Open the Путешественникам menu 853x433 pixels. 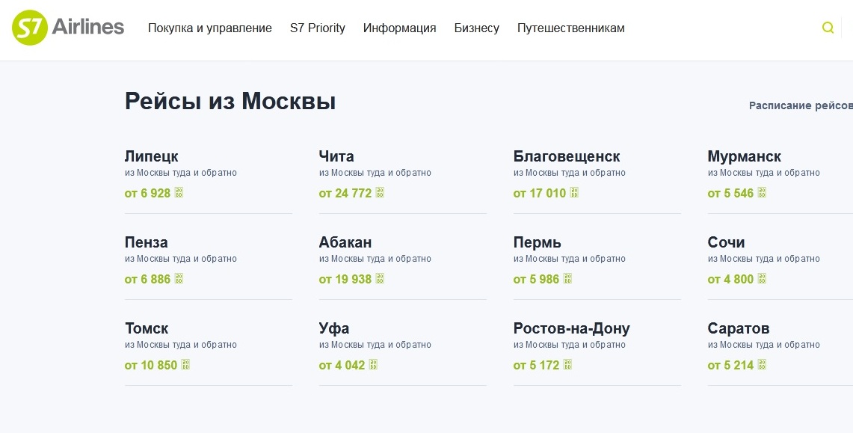point(571,28)
